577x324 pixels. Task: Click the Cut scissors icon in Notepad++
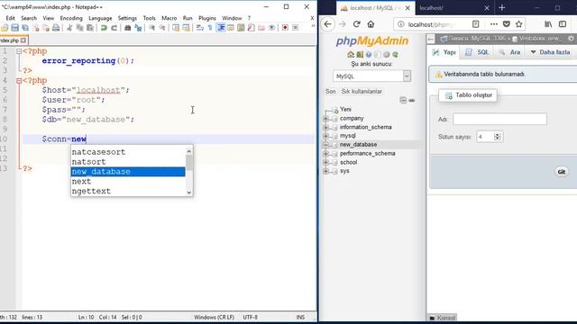[x=69, y=28]
